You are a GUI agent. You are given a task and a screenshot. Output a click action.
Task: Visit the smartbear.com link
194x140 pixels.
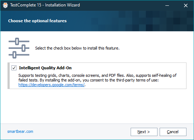click(20, 131)
